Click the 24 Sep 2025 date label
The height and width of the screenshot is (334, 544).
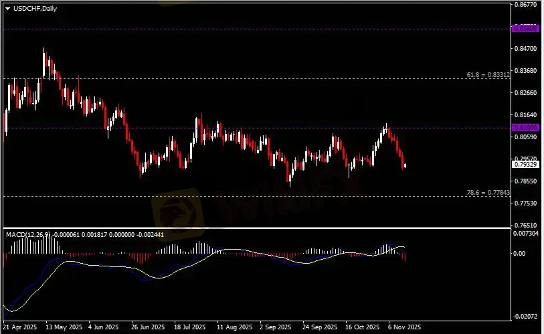click(320, 328)
